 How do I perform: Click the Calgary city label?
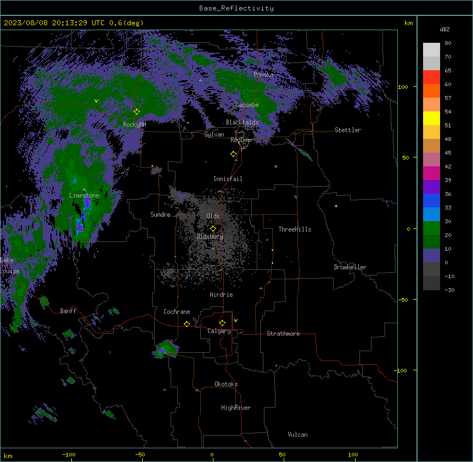coord(219,331)
